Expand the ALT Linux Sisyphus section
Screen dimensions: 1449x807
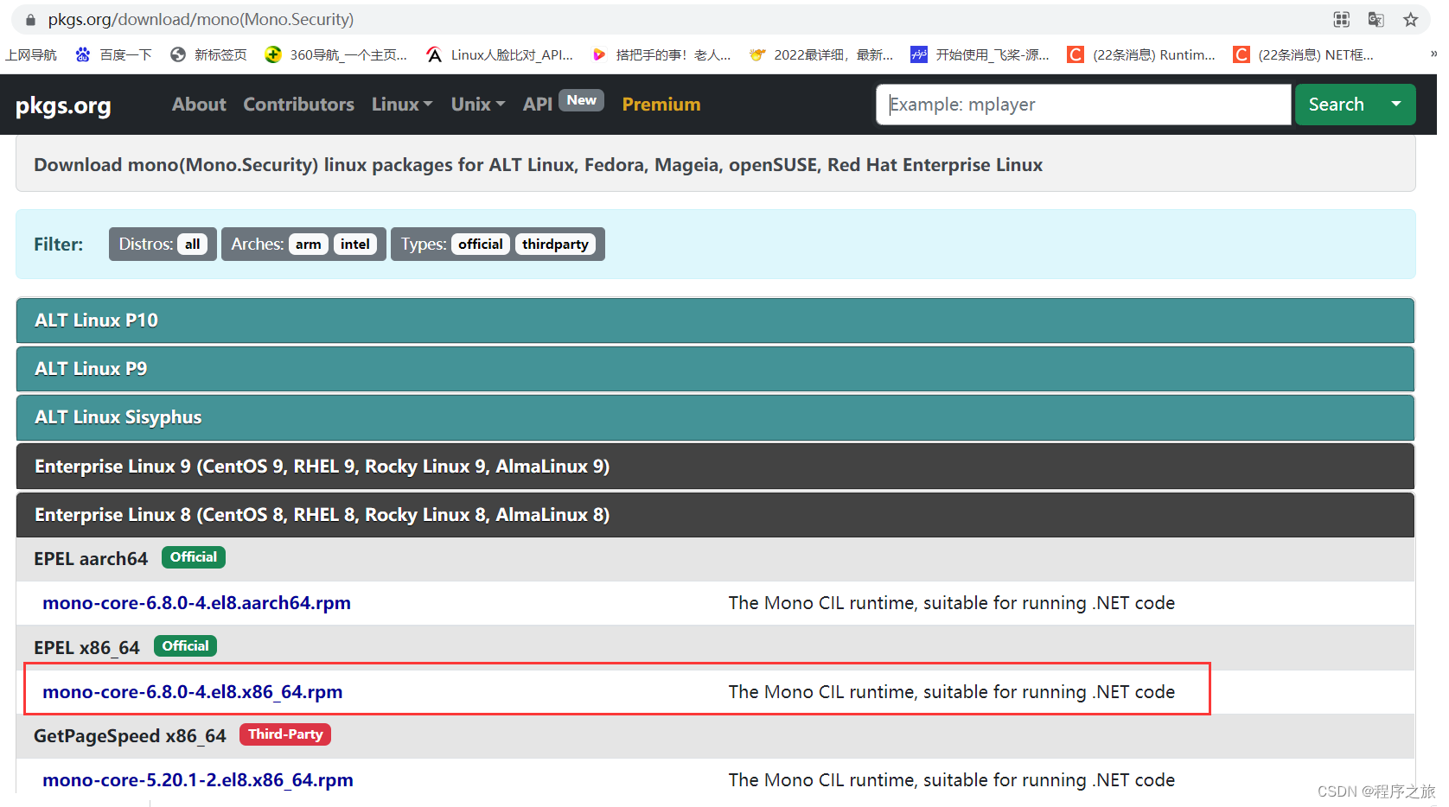(715, 417)
